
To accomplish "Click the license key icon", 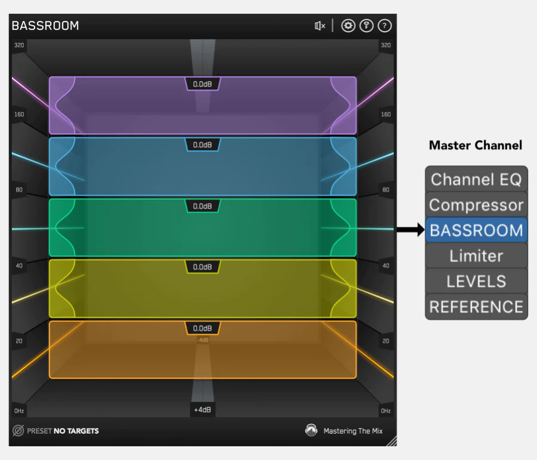I will coord(367,26).
